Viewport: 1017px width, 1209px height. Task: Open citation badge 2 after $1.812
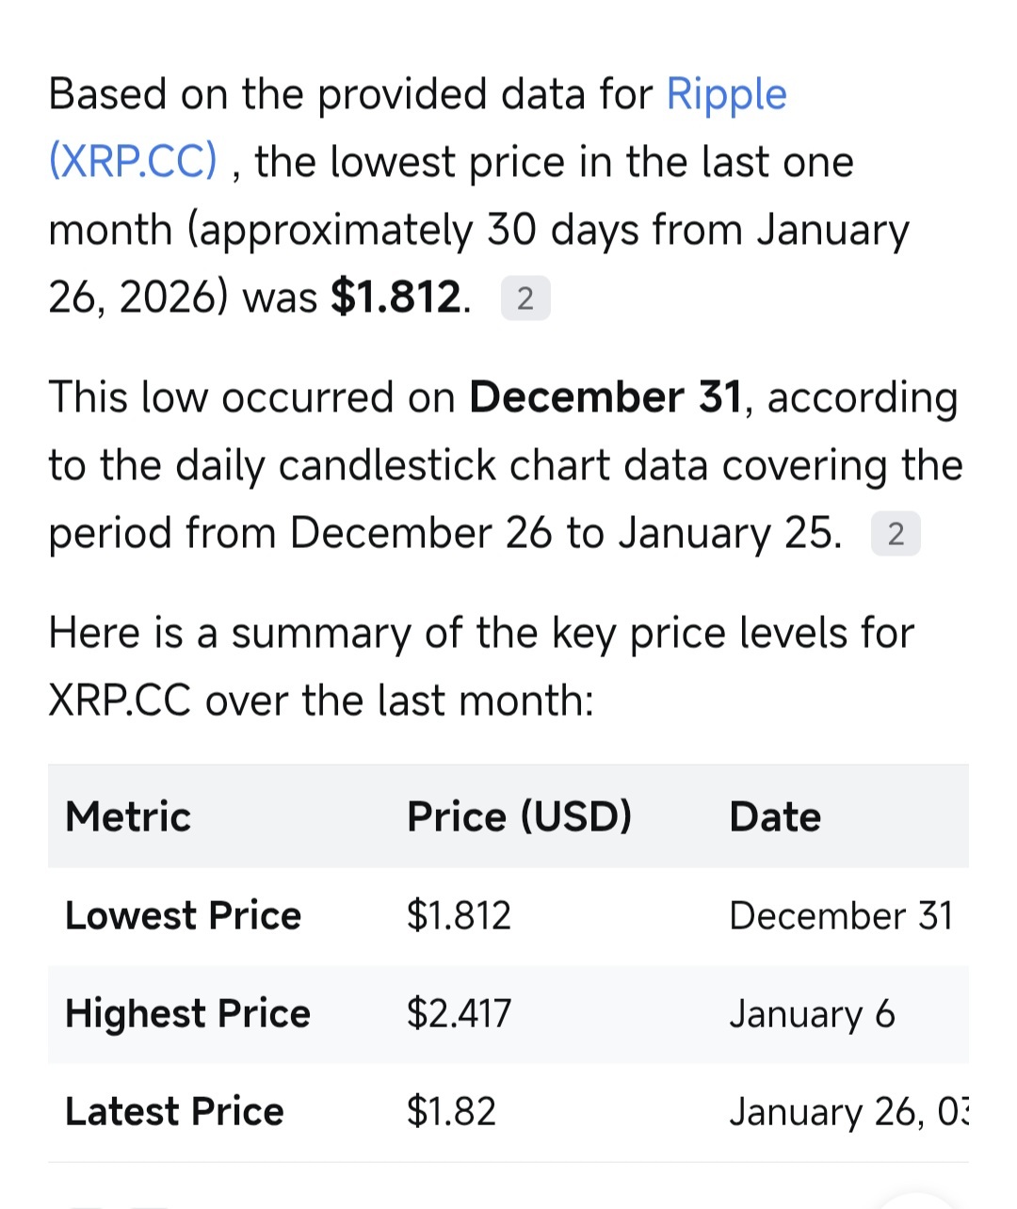coord(525,298)
